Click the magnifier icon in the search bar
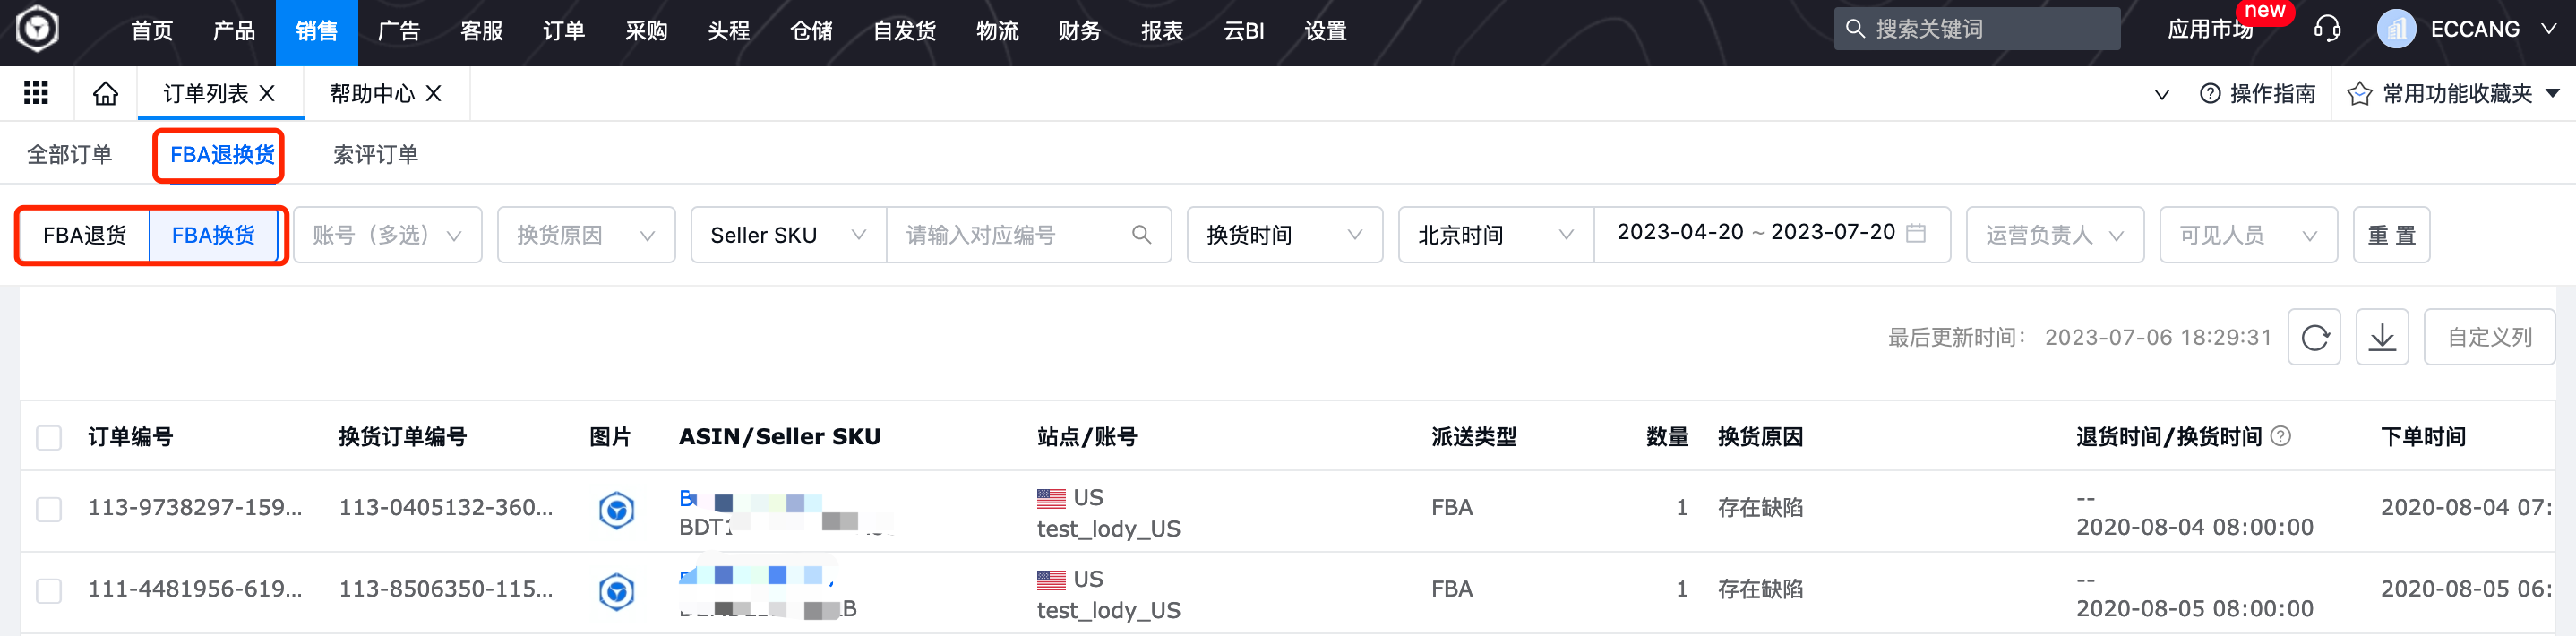 click(1857, 28)
